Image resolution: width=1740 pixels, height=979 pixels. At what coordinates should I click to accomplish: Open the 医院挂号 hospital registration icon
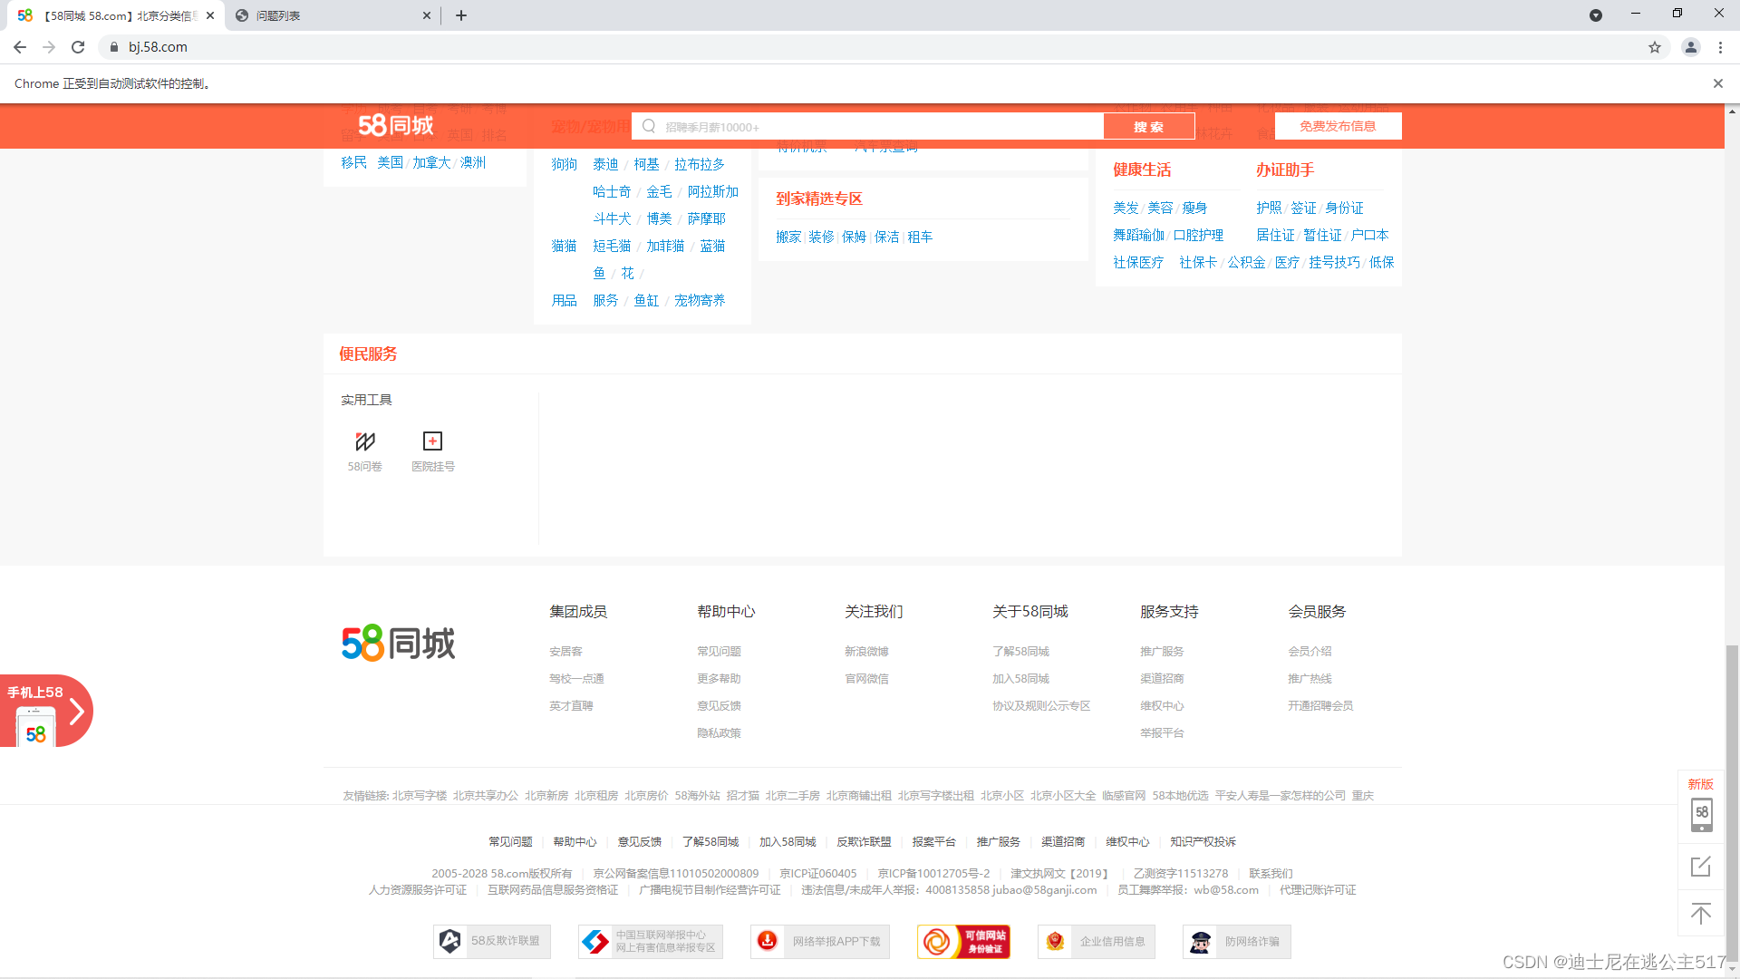pyautogui.click(x=432, y=442)
